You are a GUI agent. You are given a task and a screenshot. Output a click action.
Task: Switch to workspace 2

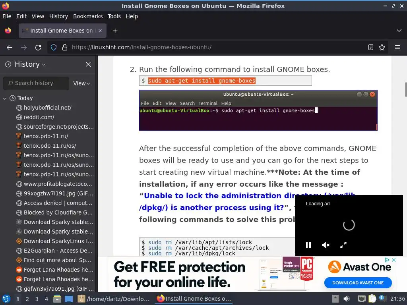(x=27, y=299)
